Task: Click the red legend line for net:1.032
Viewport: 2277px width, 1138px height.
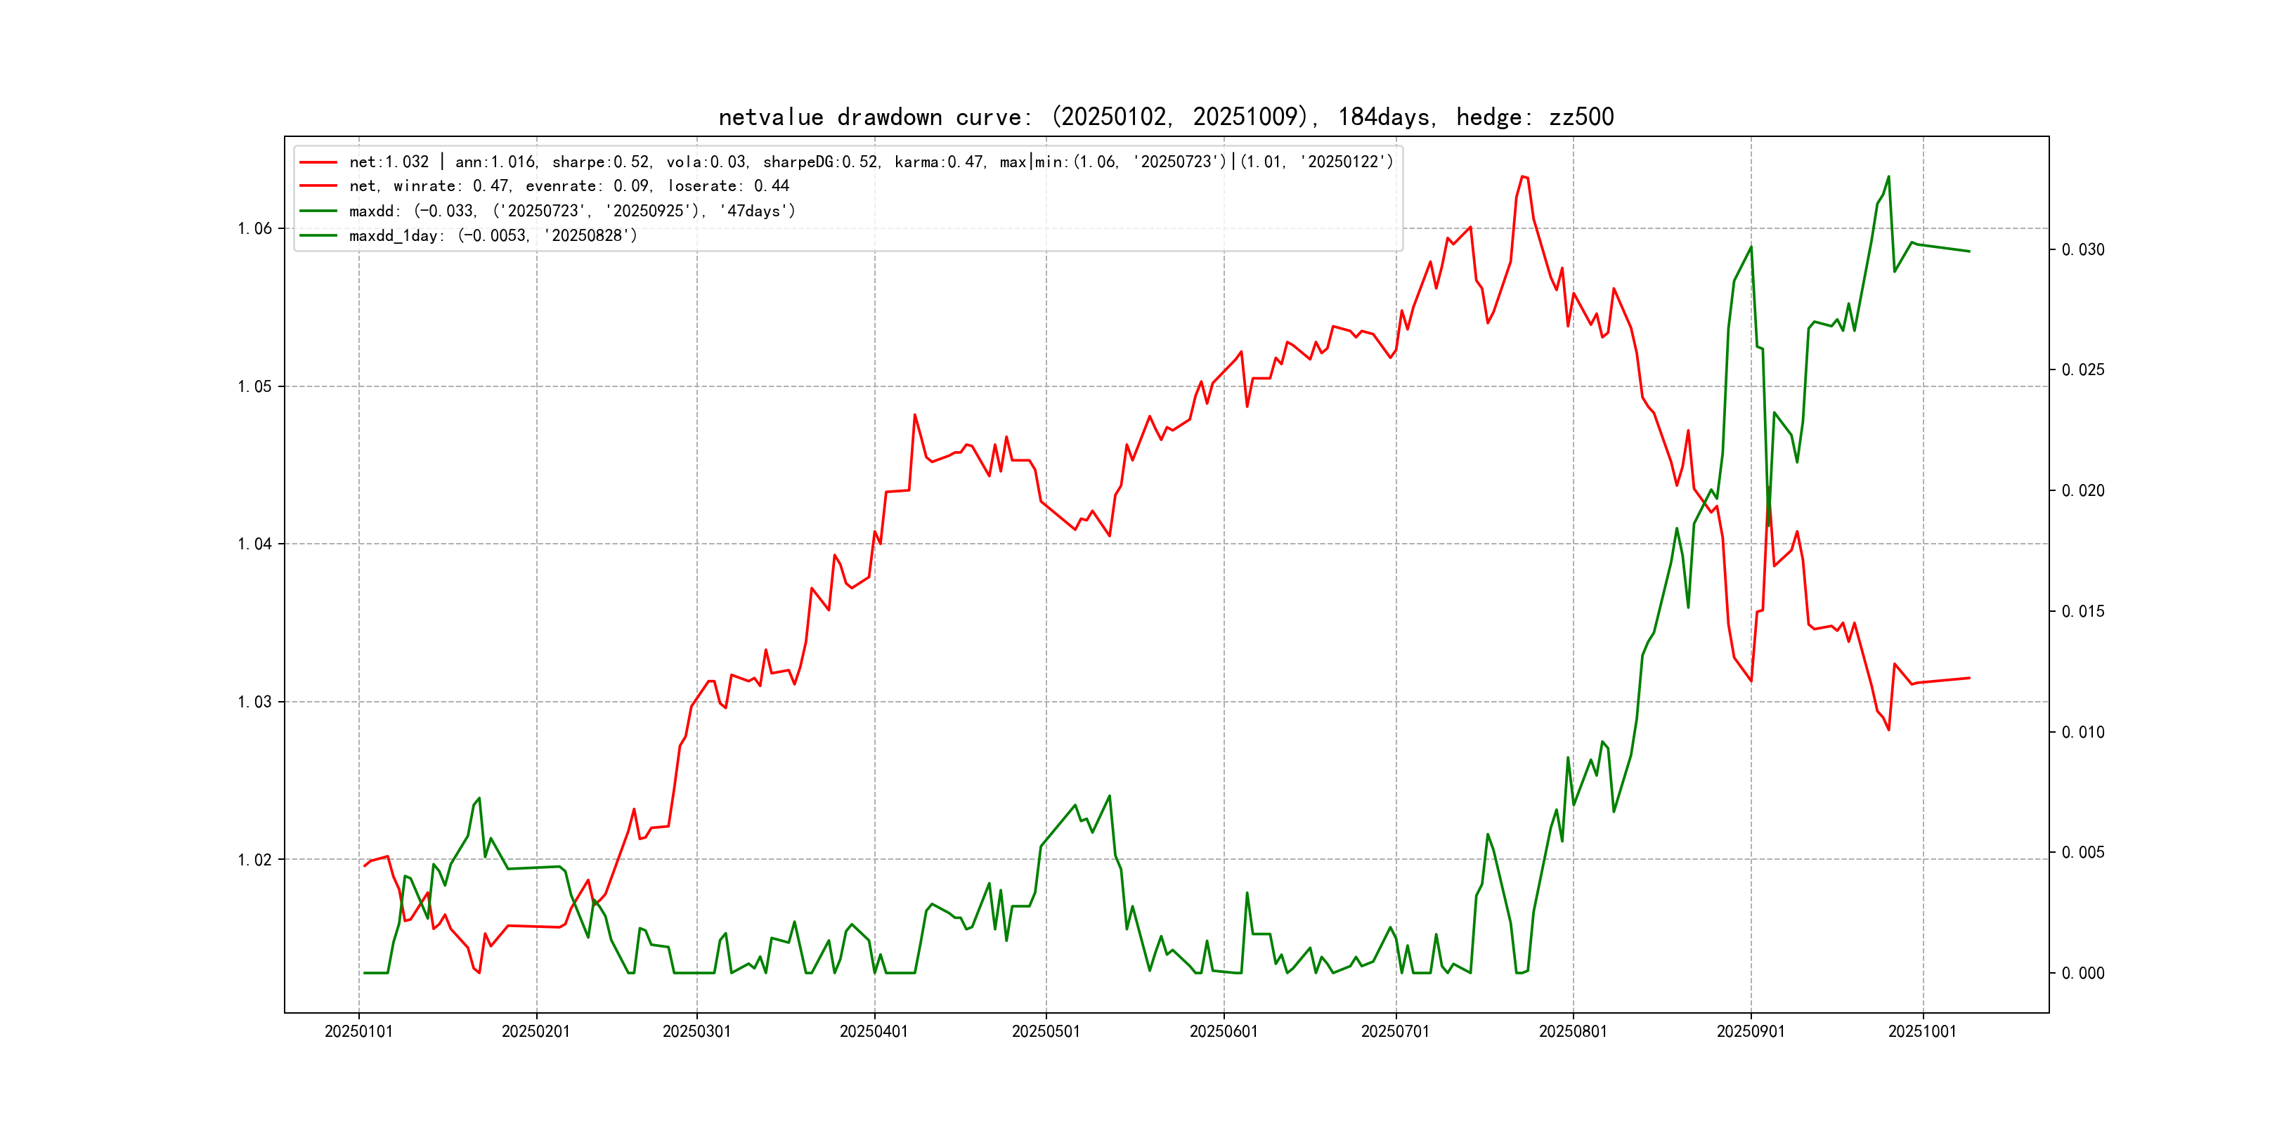Action: (x=318, y=162)
